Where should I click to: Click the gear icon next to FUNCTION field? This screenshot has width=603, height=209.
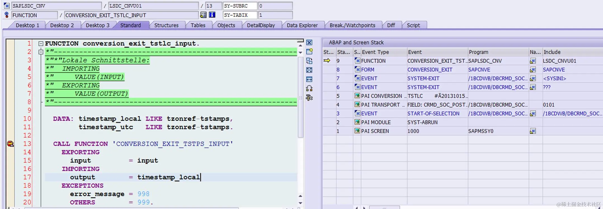coord(7,15)
